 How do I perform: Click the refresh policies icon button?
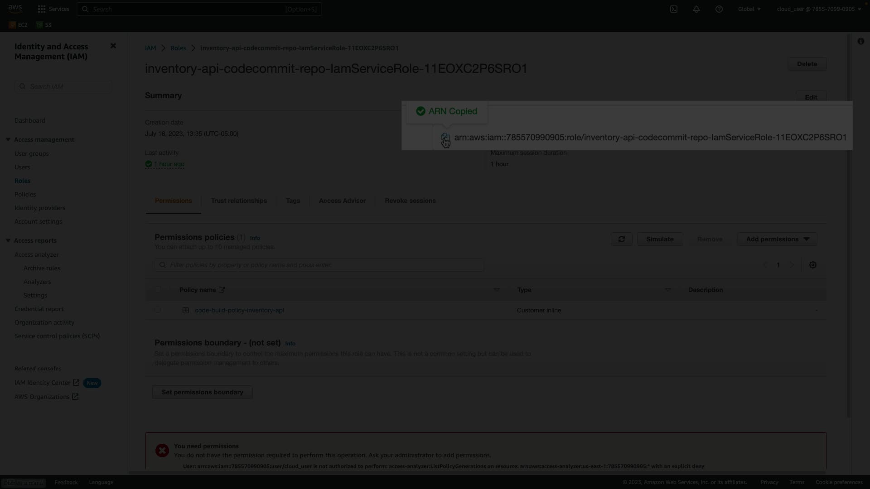click(x=621, y=239)
